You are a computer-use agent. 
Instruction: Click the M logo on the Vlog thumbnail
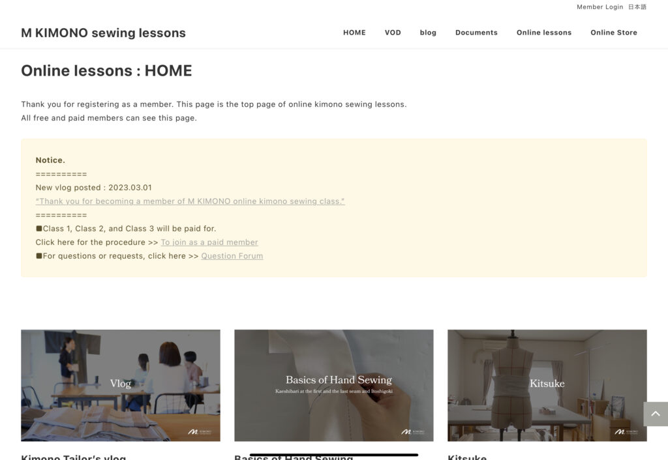coord(200,431)
